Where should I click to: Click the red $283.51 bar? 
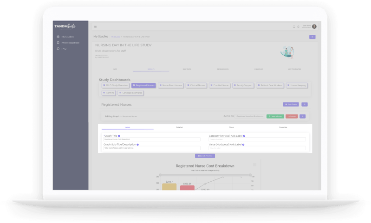187,188
